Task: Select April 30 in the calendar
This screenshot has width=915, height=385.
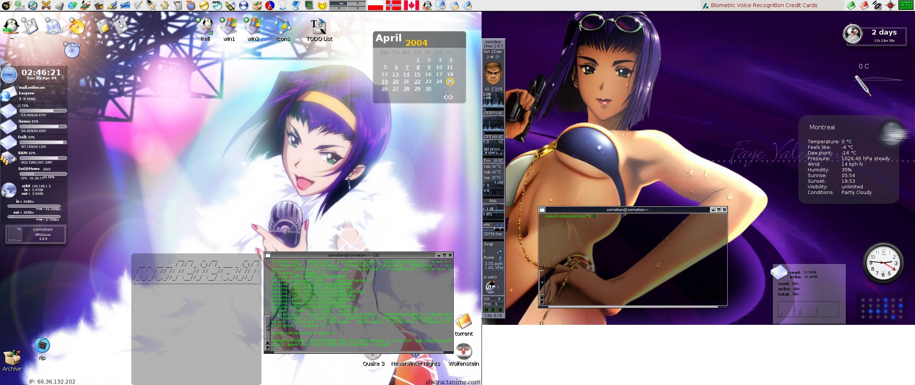Action: pyautogui.click(x=428, y=89)
